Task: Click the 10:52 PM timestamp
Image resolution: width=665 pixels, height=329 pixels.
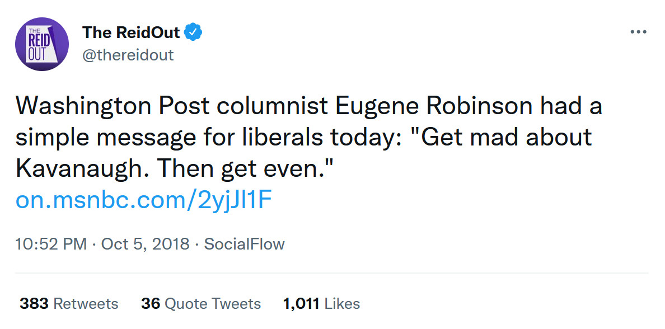Action: 51,245
